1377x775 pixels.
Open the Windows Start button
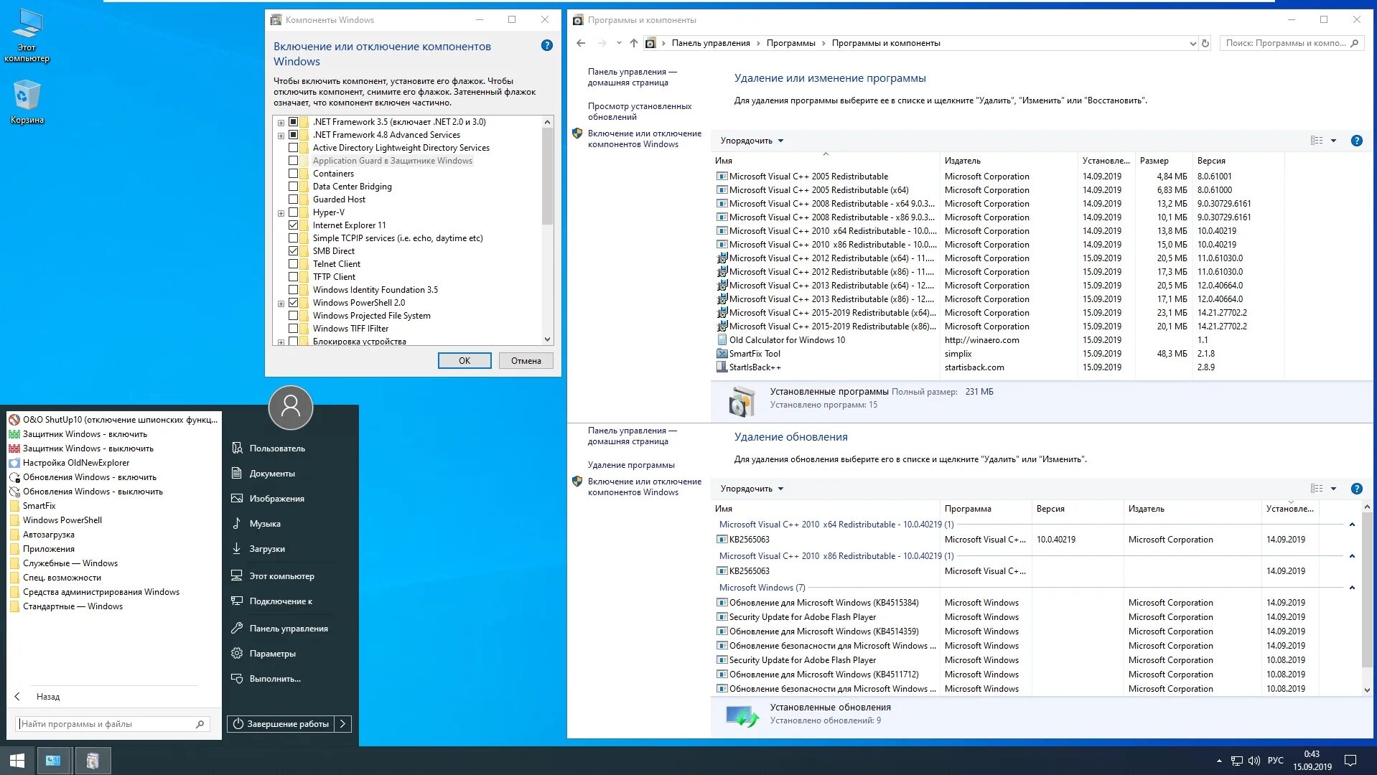coord(17,761)
